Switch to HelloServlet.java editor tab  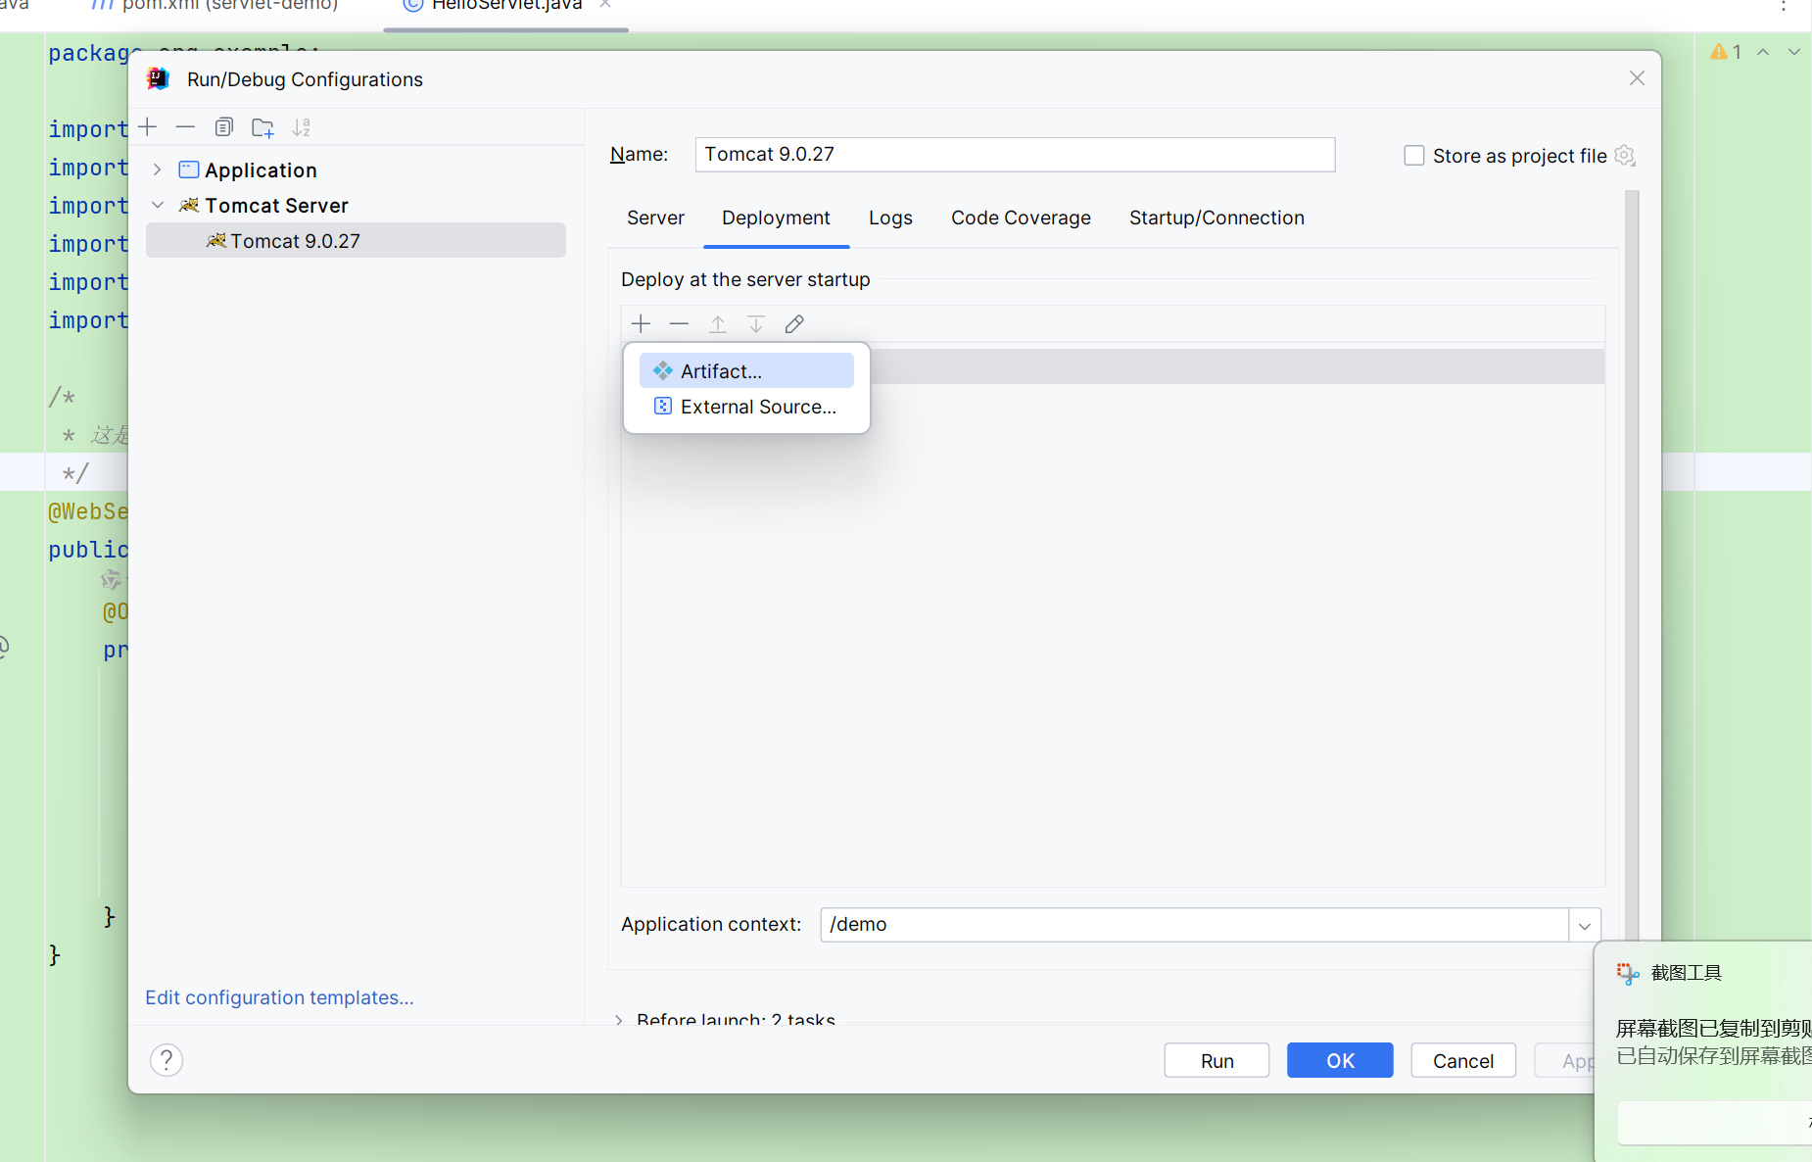pyautogui.click(x=506, y=6)
